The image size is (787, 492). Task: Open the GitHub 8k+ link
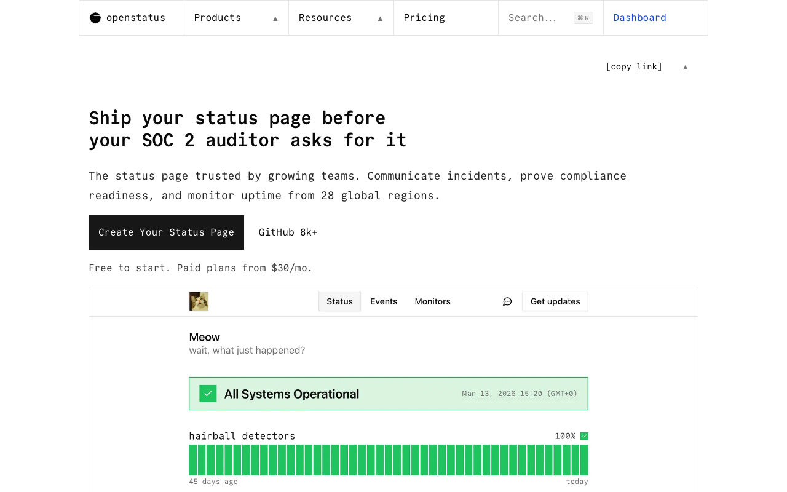288,232
